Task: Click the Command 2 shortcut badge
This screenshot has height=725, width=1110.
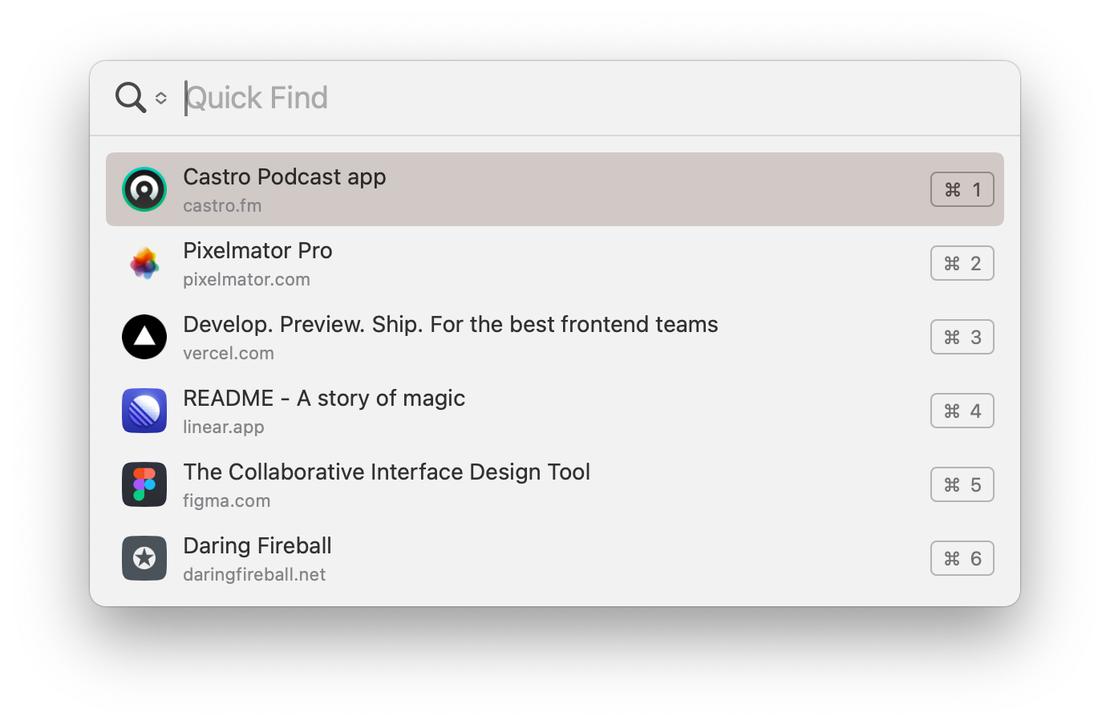Action: (x=962, y=263)
